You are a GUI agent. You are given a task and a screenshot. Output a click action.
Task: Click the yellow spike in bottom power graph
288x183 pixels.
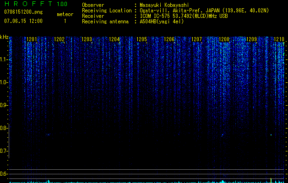[271, 180]
